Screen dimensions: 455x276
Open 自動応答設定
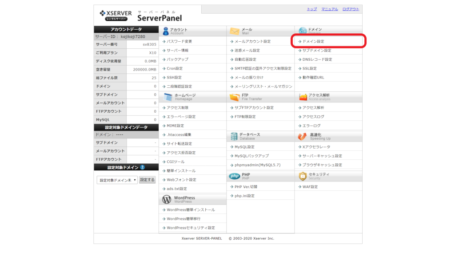click(245, 59)
